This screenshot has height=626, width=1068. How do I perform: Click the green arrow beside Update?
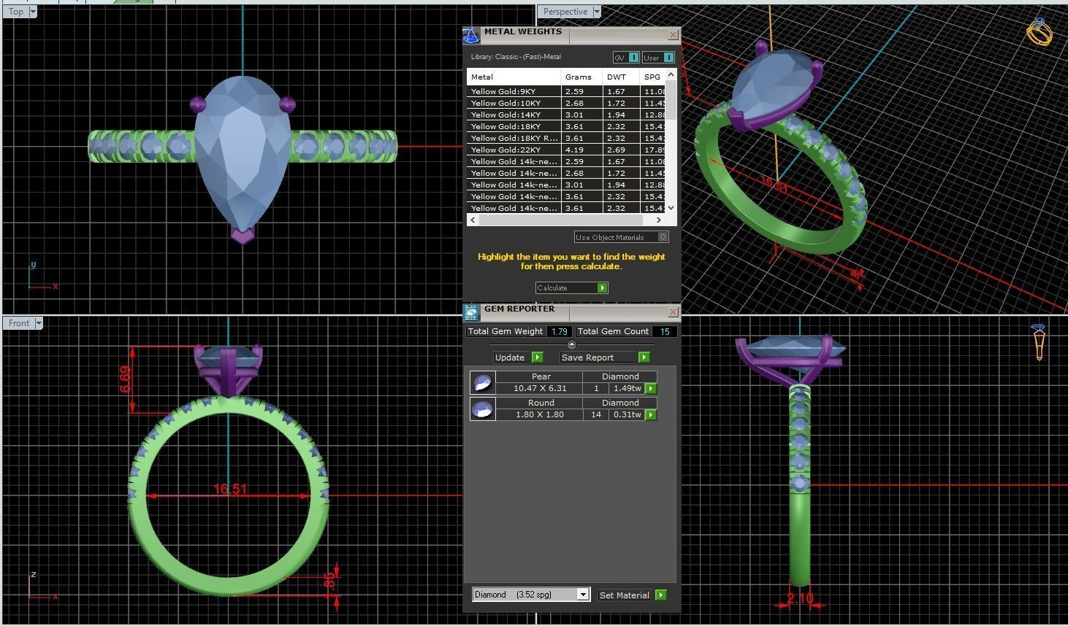[538, 358]
